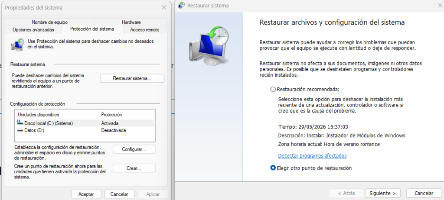Open the Hardware tab

(131, 22)
